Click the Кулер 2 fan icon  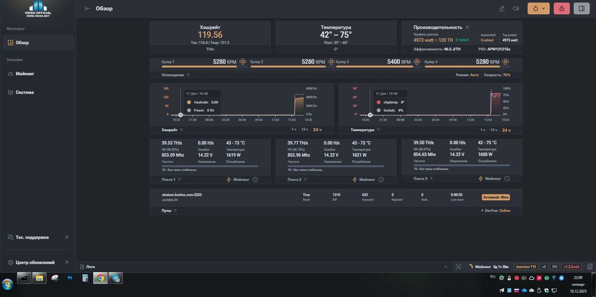pos(331,61)
